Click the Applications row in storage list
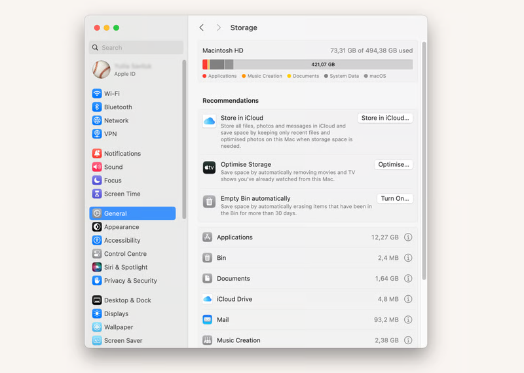Image resolution: width=524 pixels, height=373 pixels. tap(307, 237)
